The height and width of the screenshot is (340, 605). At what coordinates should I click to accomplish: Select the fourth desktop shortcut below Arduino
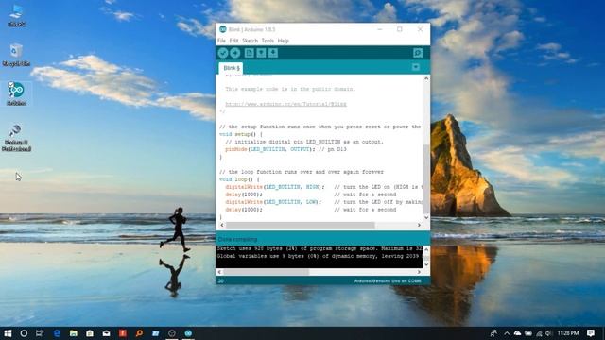pos(16,138)
